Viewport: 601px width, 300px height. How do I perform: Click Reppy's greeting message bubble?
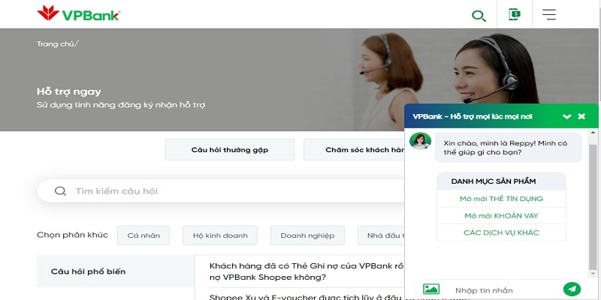[509, 148]
